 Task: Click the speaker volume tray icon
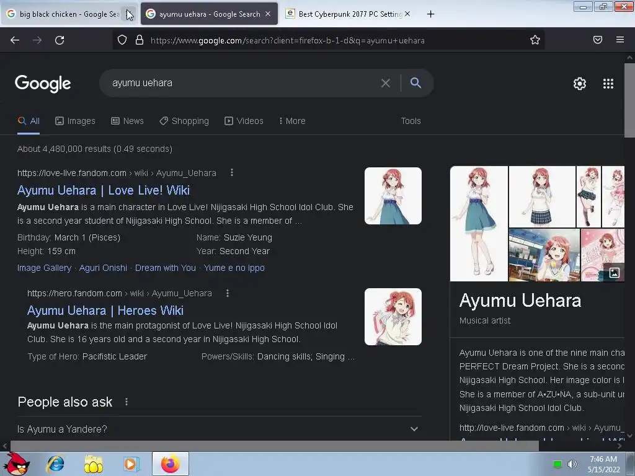(572, 464)
